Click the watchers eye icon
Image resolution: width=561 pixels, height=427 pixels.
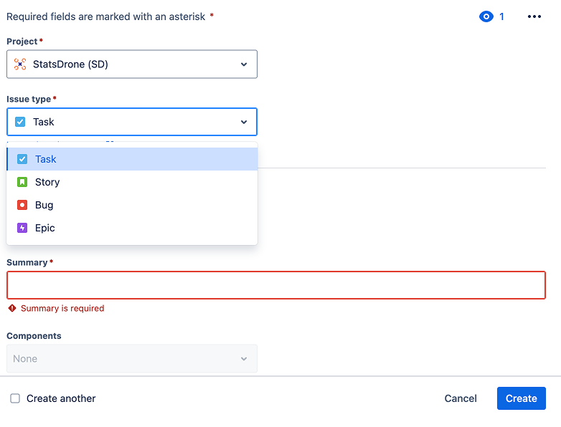(486, 16)
